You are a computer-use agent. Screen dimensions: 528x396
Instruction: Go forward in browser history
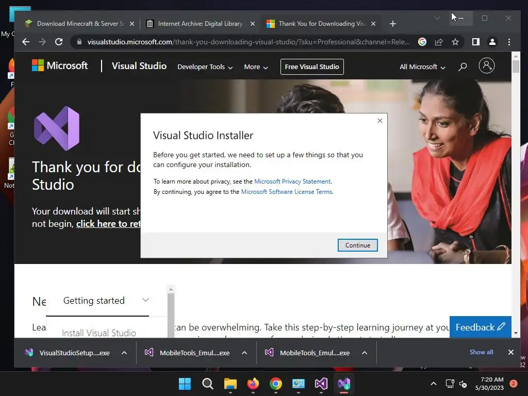tap(42, 42)
